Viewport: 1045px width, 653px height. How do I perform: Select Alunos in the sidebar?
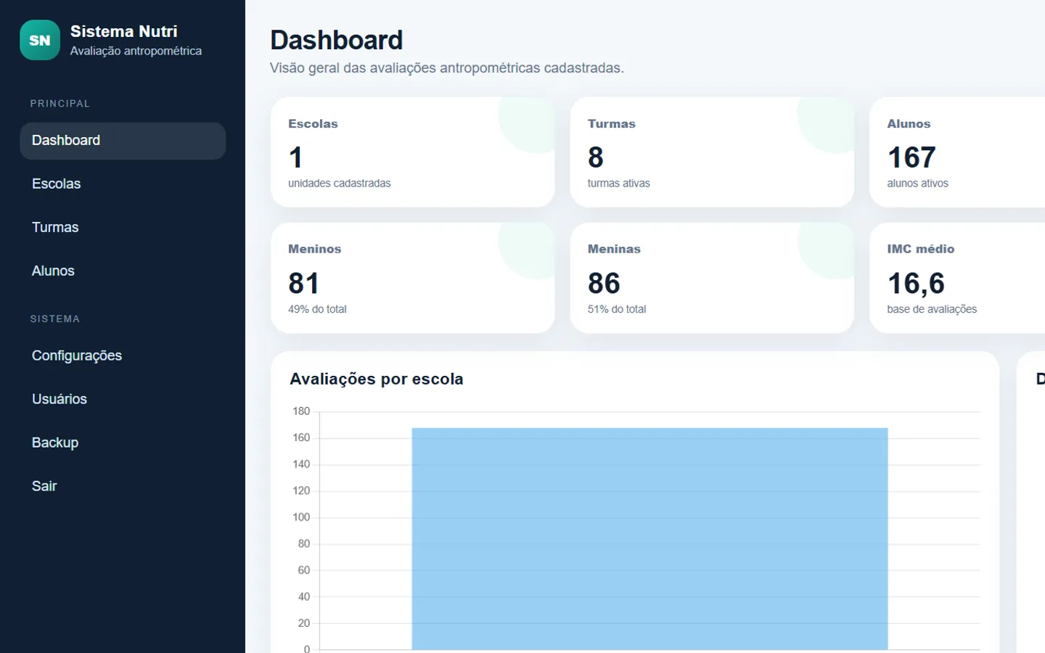click(x=123, y=271)
